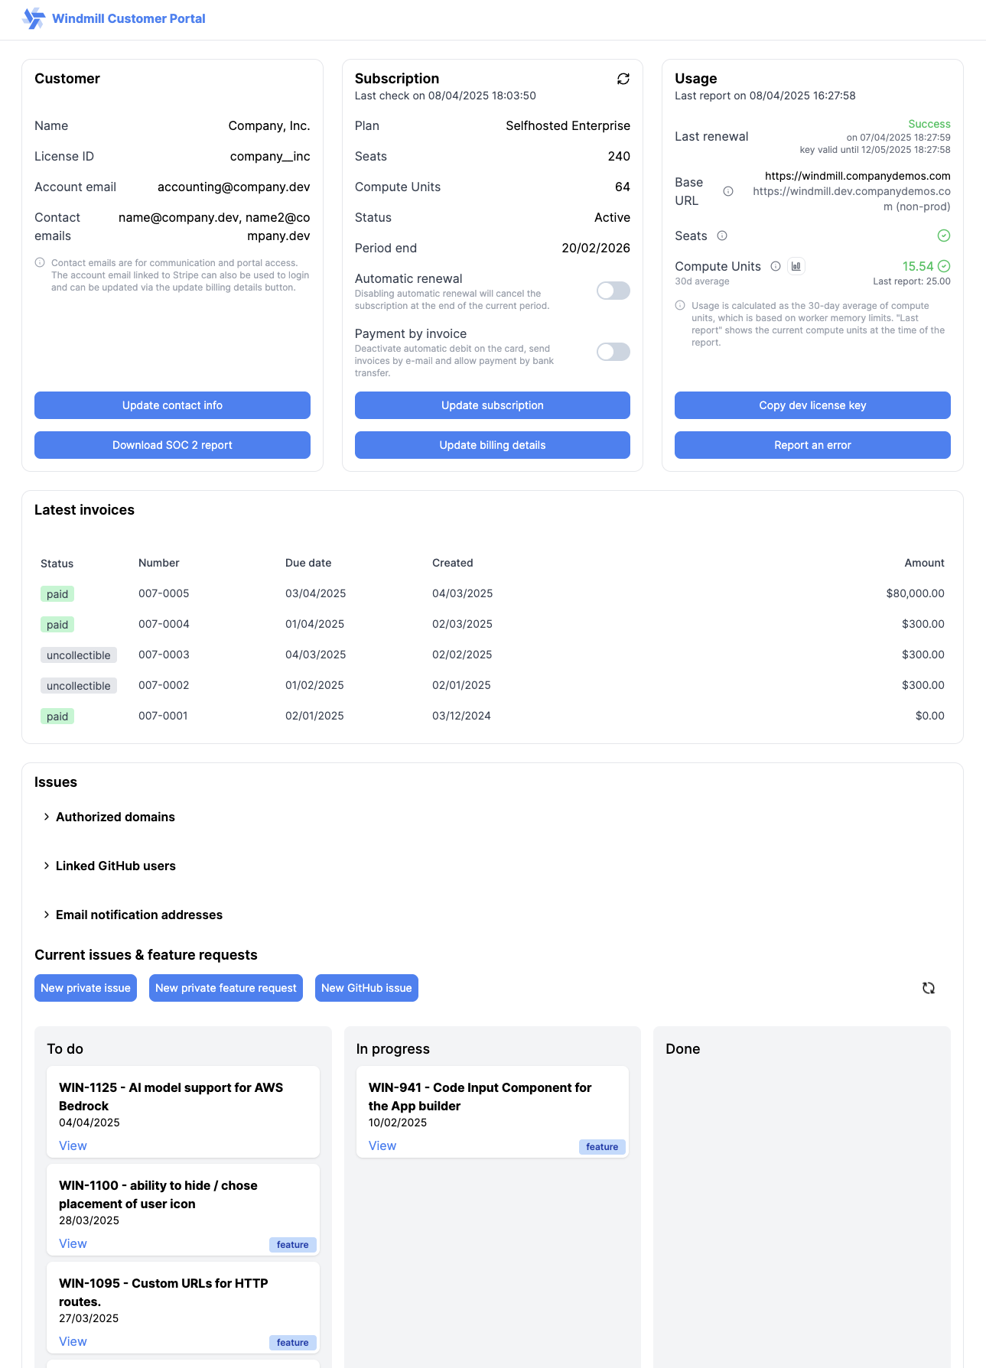Enable Payment by invoice toggle
Viewport: 986px width, 1368px height.
pos(613,352)
